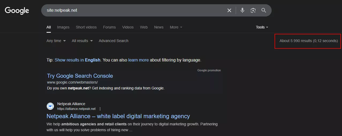Click the About 5.990 results count text
Screen dimensions: 342x136
(x=309, y=41)
